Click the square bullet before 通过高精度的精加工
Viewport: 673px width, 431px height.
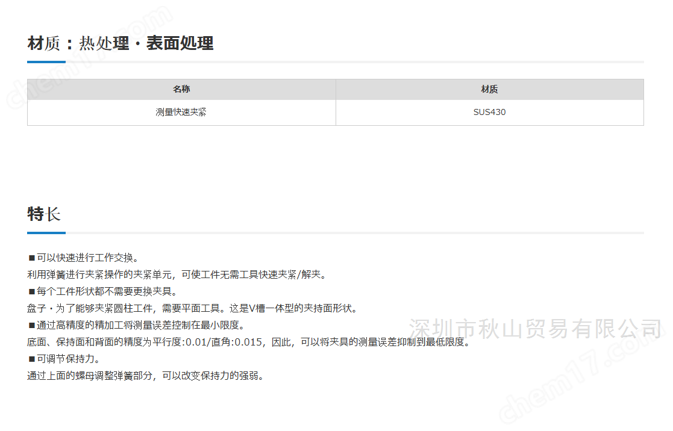click(x=32, y=325)
